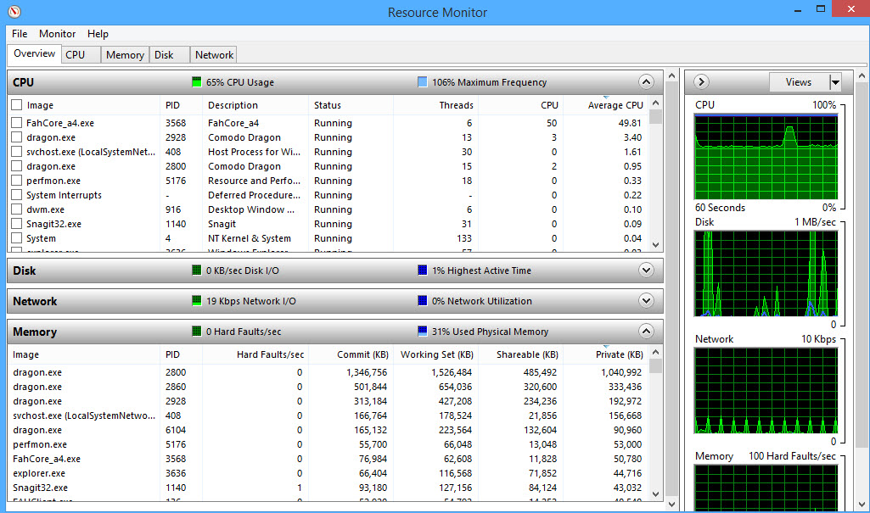Click the down arrow of the Memory list scrollbar
Viewport: 870px width, 513px height.
(x=655, y=494)
